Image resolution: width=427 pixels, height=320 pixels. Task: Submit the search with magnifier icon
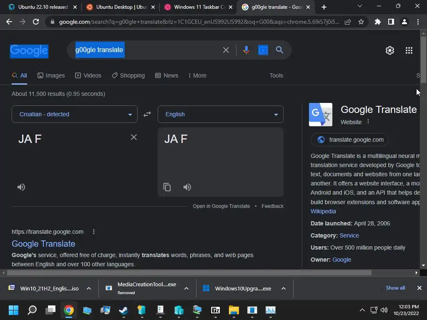(280, 50)
